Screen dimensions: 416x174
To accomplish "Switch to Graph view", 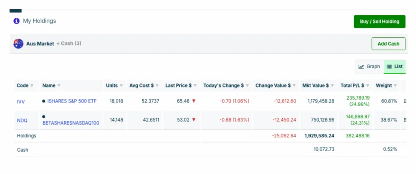I will (369, 67).
